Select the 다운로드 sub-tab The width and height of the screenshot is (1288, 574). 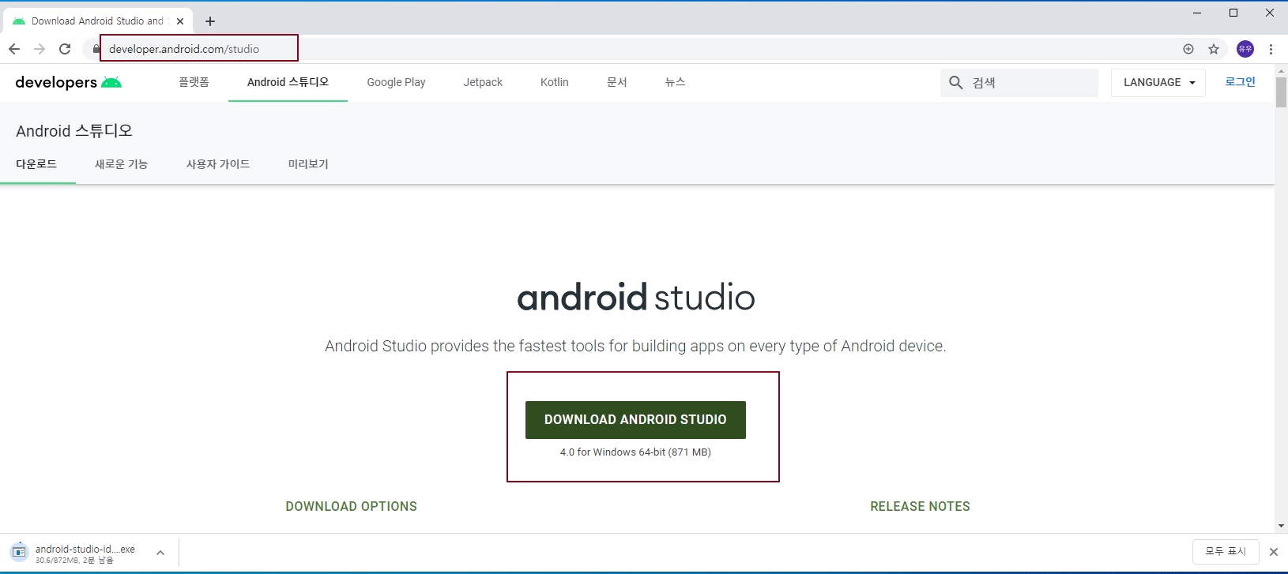36,164
